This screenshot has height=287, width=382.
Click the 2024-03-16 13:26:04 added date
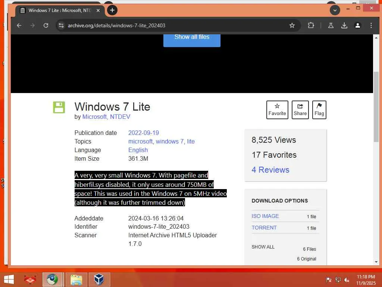[x=156, y=218]
